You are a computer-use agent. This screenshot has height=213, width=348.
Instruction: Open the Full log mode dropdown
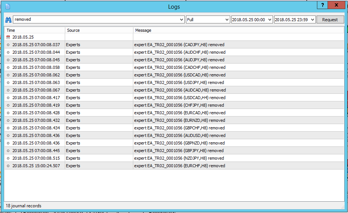point(208,20)
